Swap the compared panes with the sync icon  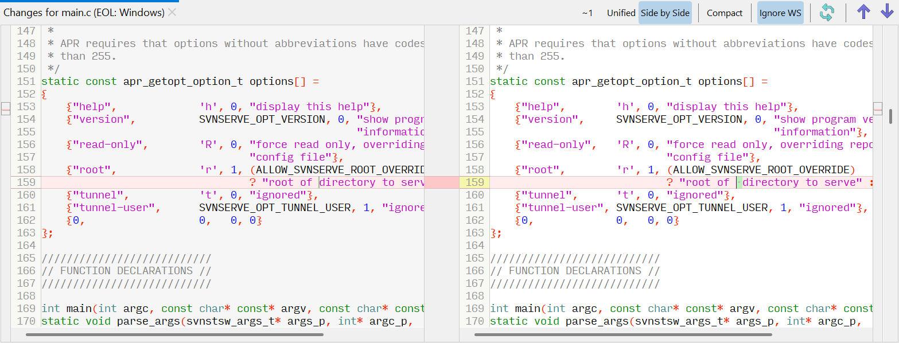click(827, 11)
